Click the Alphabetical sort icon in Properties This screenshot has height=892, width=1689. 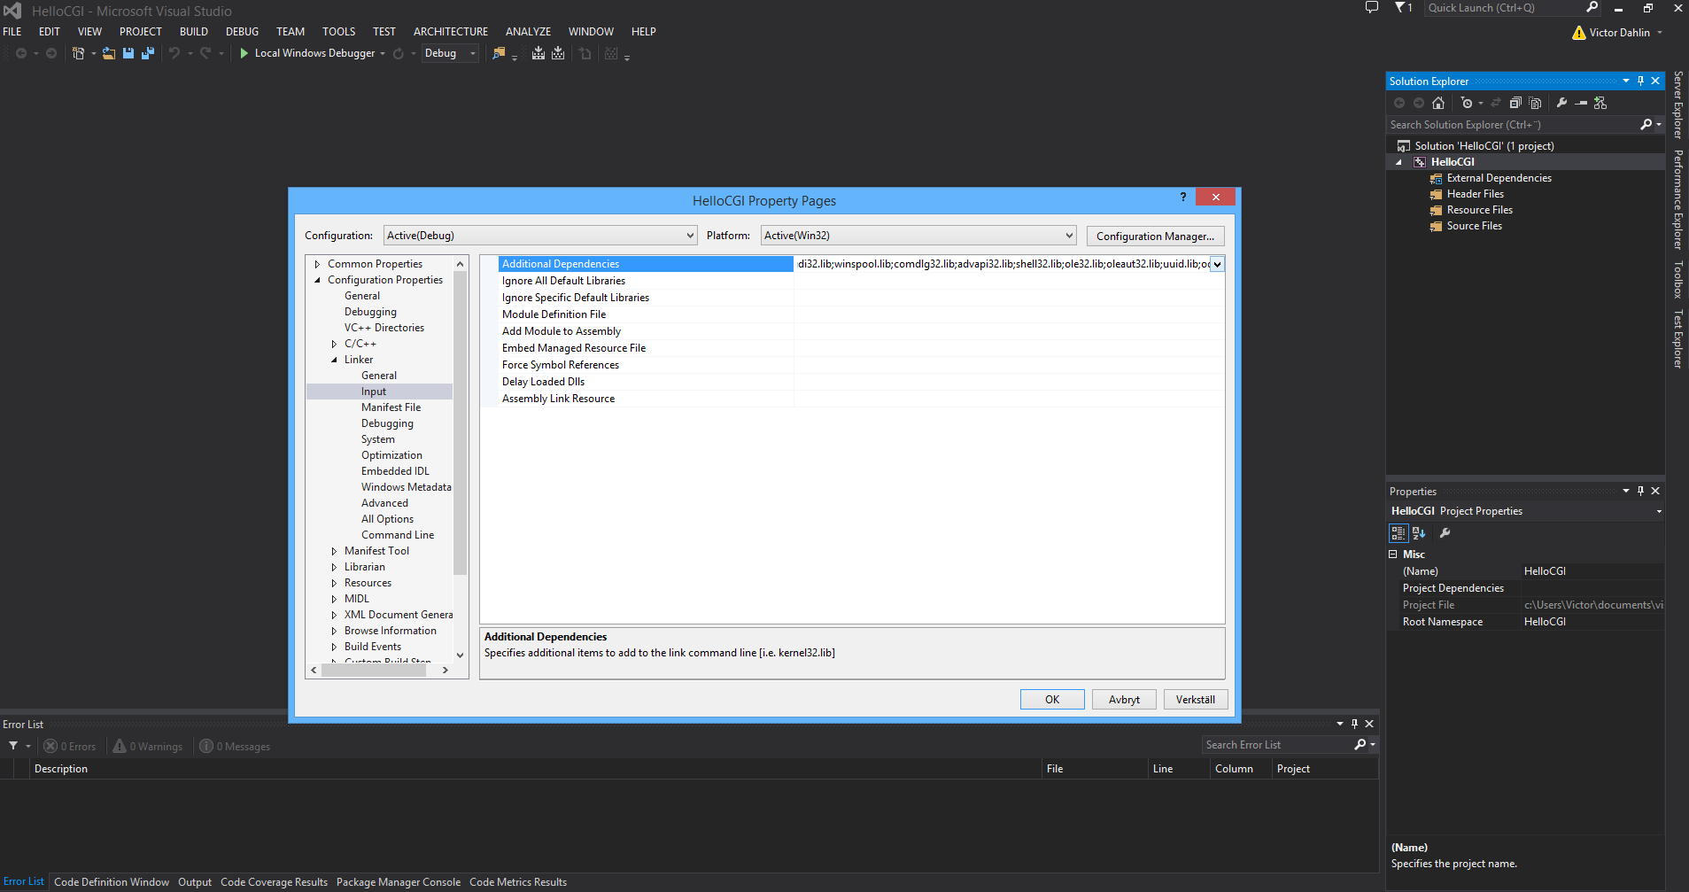[1419, 533]
